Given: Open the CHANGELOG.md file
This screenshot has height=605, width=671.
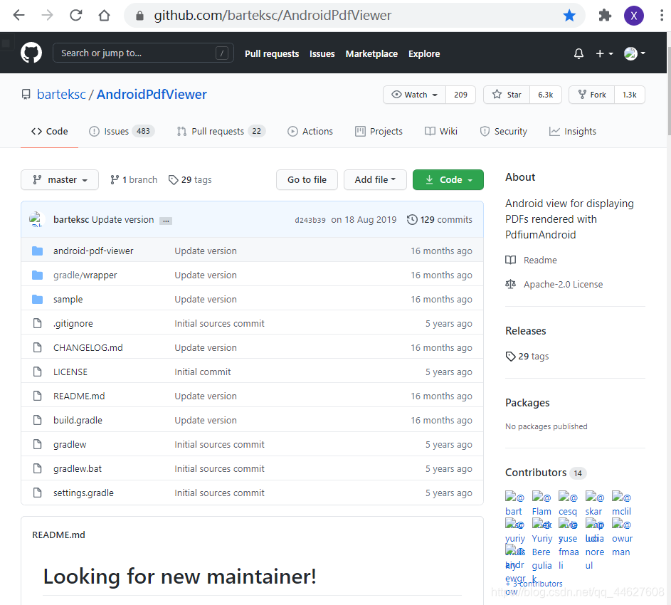Looking at the screenshot, I should (x=88, y=347).
